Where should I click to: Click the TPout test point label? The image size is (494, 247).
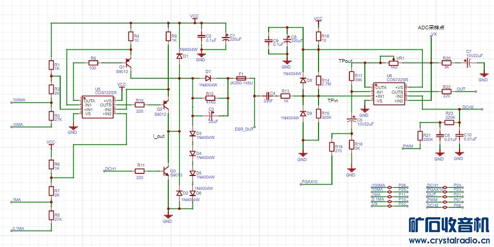tap(345, 61)
